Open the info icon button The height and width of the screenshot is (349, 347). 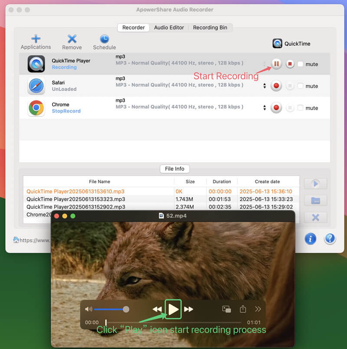(310, 238)
